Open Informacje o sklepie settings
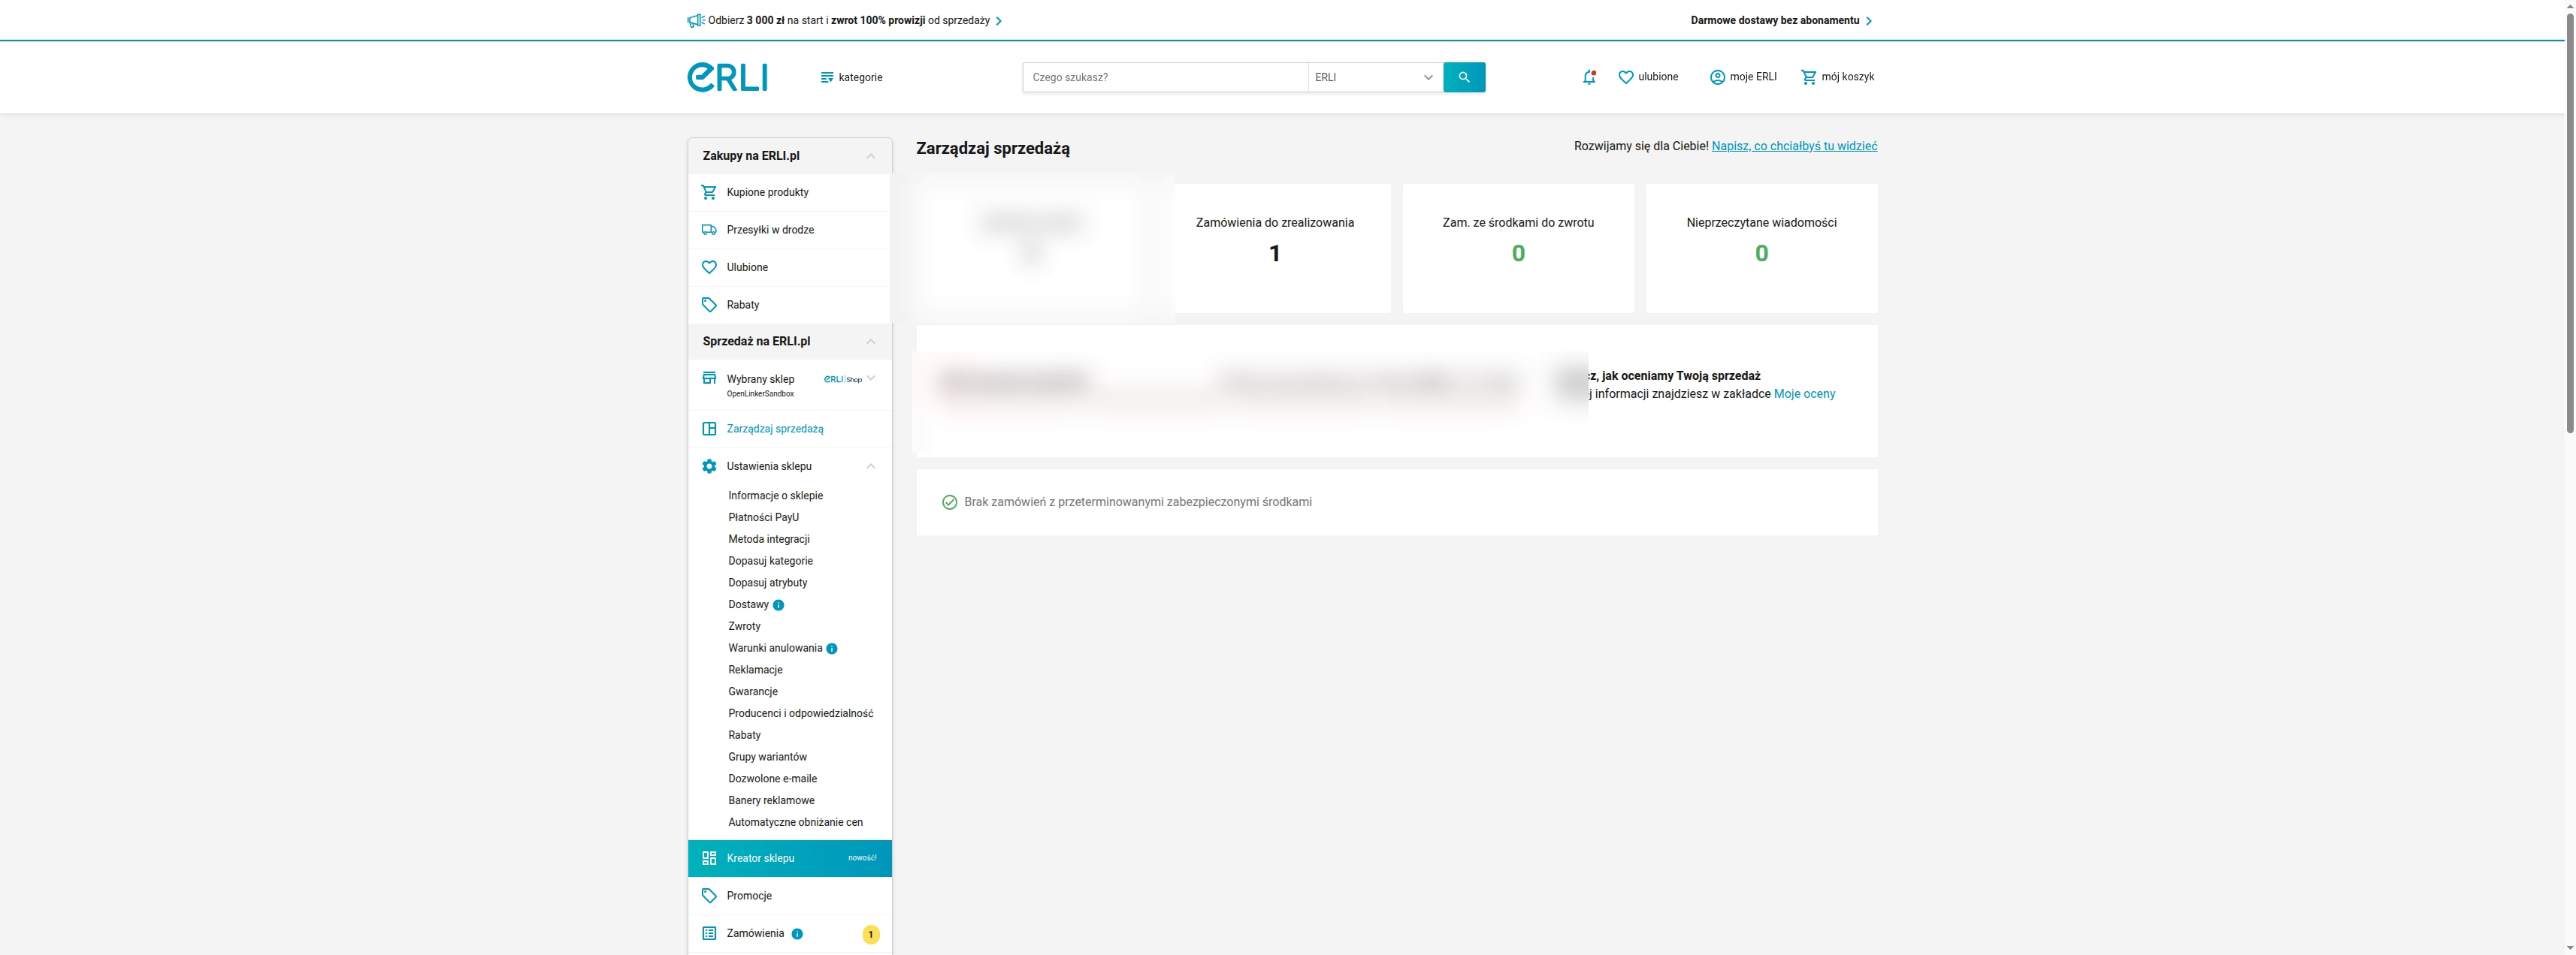The image size is (2576, 955). [x=775, y=496]
